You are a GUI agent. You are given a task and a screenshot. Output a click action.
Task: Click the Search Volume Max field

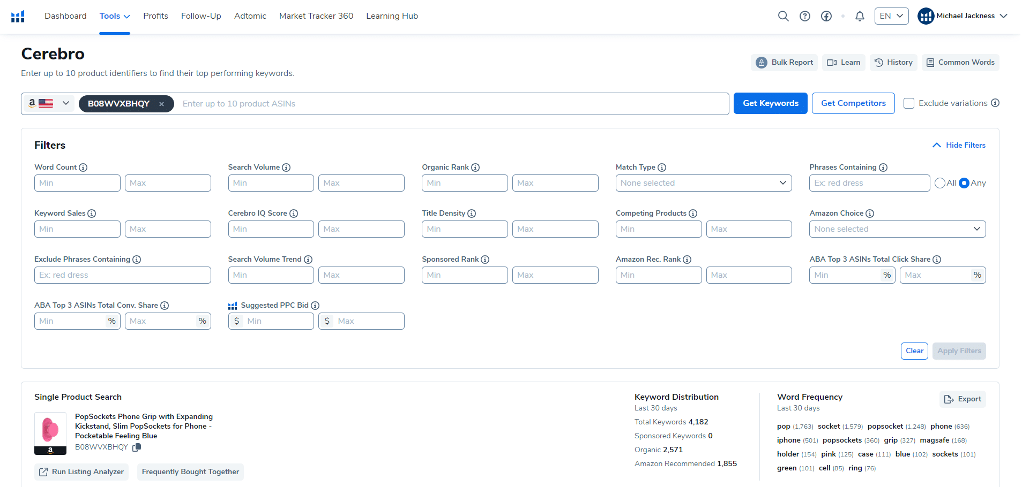[361, 183]
